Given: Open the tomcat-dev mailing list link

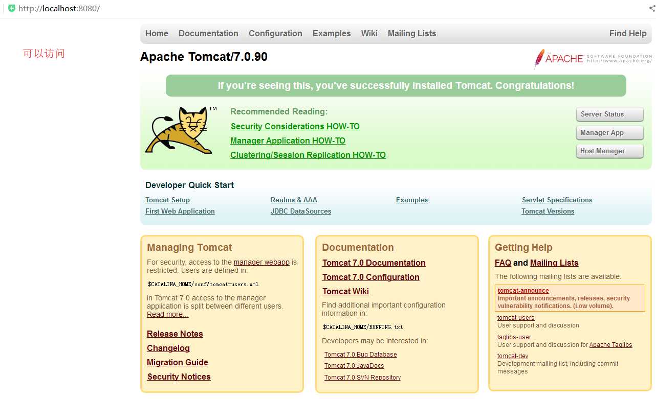Looking at the screenshot, I should [513, 356].
